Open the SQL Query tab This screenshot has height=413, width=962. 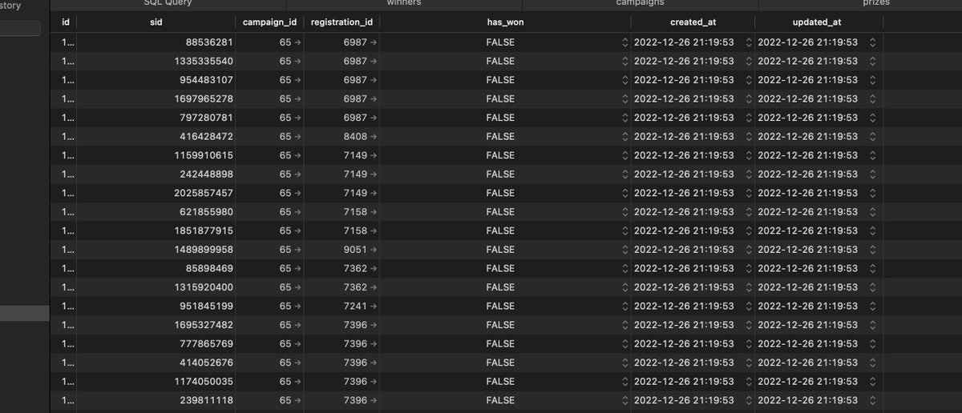pos(168,3)
